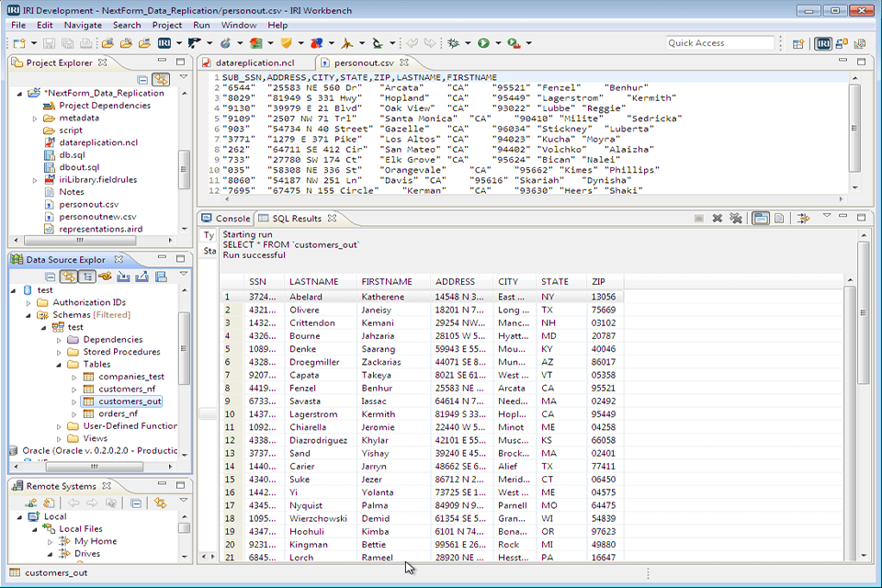Click the Debug bug icon in toolbar
This screenshot has width=882, height=588.
pyautogui.click(x=453, y=43)
